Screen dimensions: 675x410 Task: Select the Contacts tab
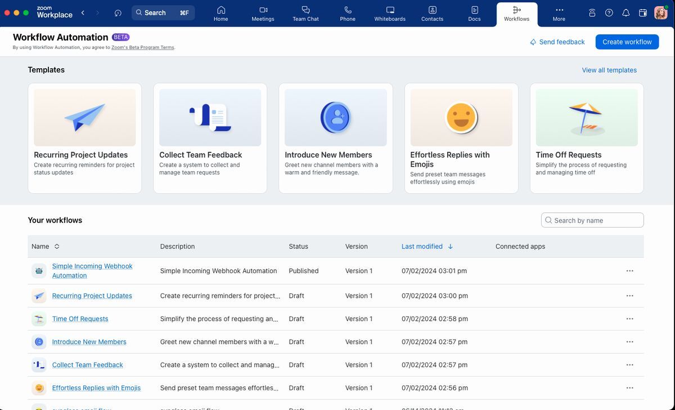432,14
